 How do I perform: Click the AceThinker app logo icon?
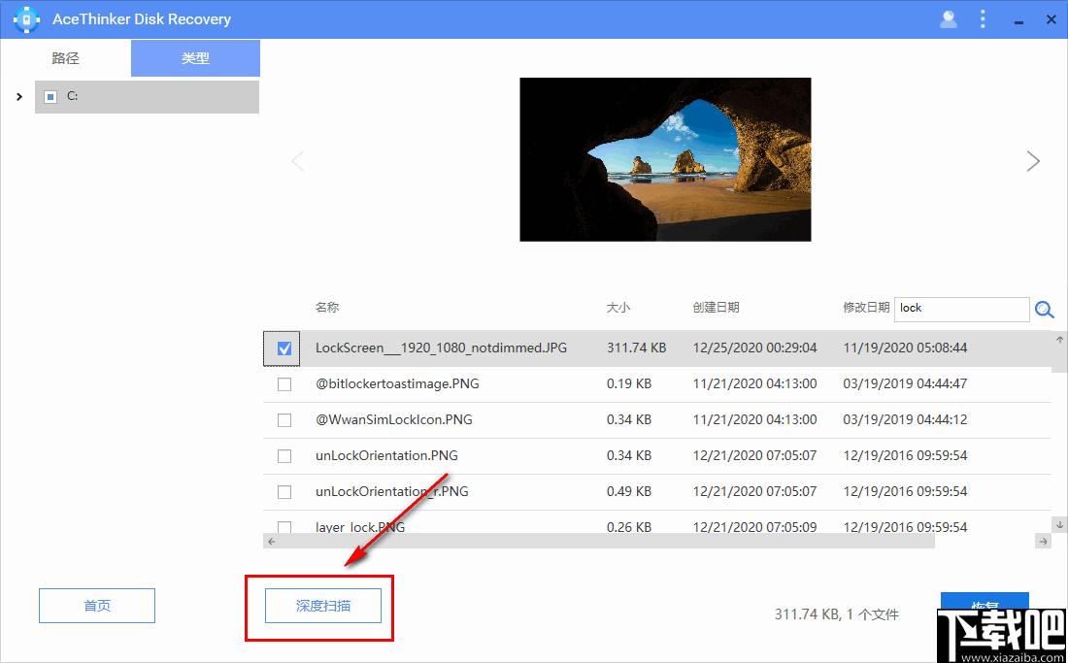(x=25, y=19)
